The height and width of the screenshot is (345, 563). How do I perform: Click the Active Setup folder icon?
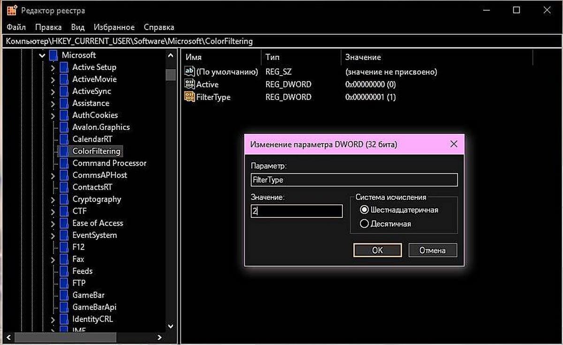click(64, 67)
